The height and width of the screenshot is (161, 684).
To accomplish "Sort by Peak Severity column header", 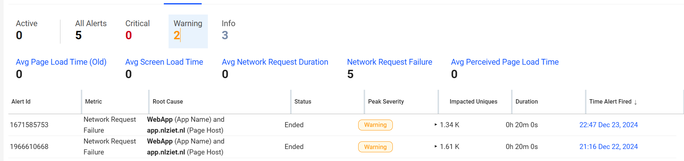I will pyautogui.click(x=386, y=102).
